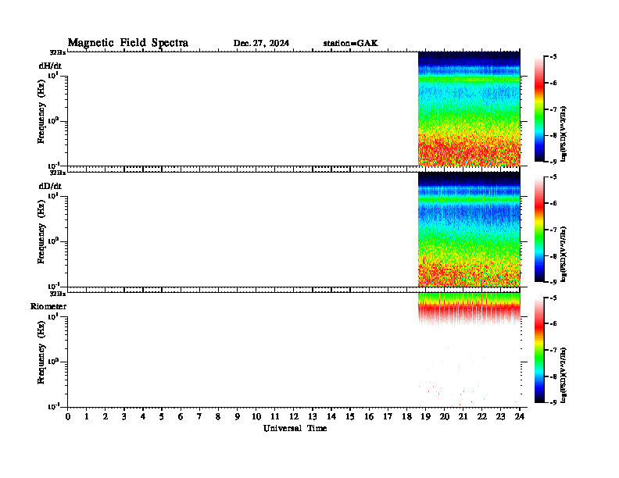Click the "32Hz" label atop dH/dt panel
Screen dimensions: 619x478
58,52
